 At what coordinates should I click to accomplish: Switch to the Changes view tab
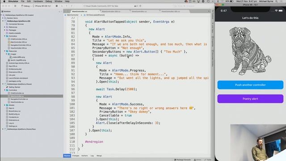(76, 156)
